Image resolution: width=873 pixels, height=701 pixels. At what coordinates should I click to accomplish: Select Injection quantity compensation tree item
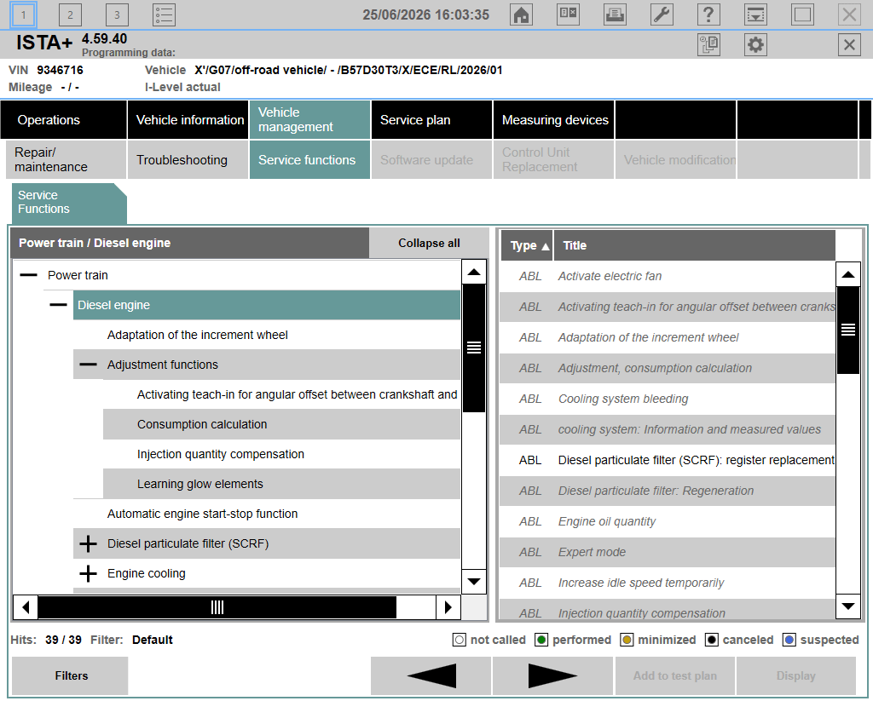pyautogui.click(x=281, y=454)
